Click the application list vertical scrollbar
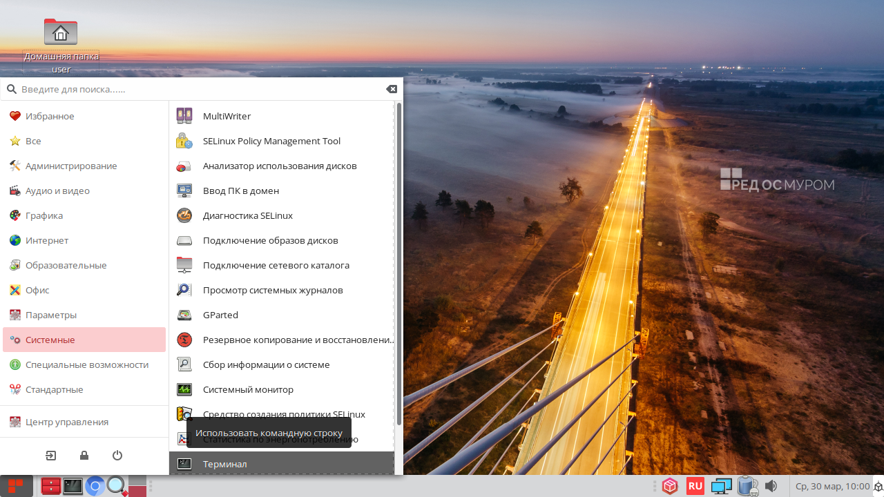 point(398,262)
